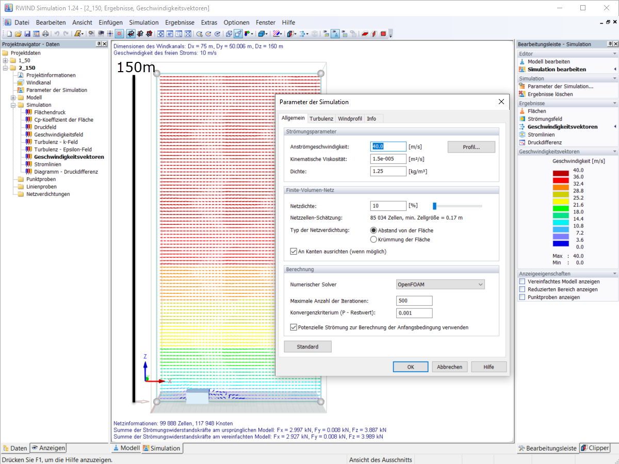The image size is (619, 464).
Task: Click the Dichte input field
Action: click(x=388, y=171)
